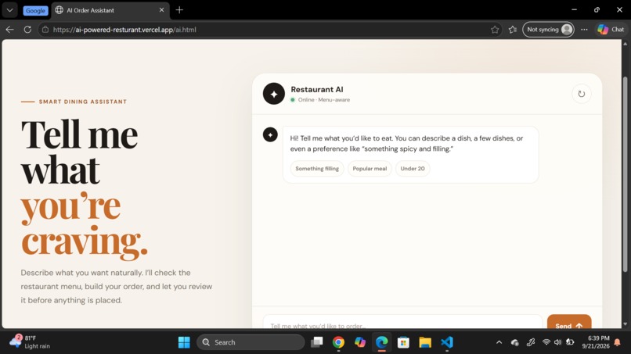Open Microsoft Store from the taskbar
The image size is (631, 354).
tap(403, 342)
